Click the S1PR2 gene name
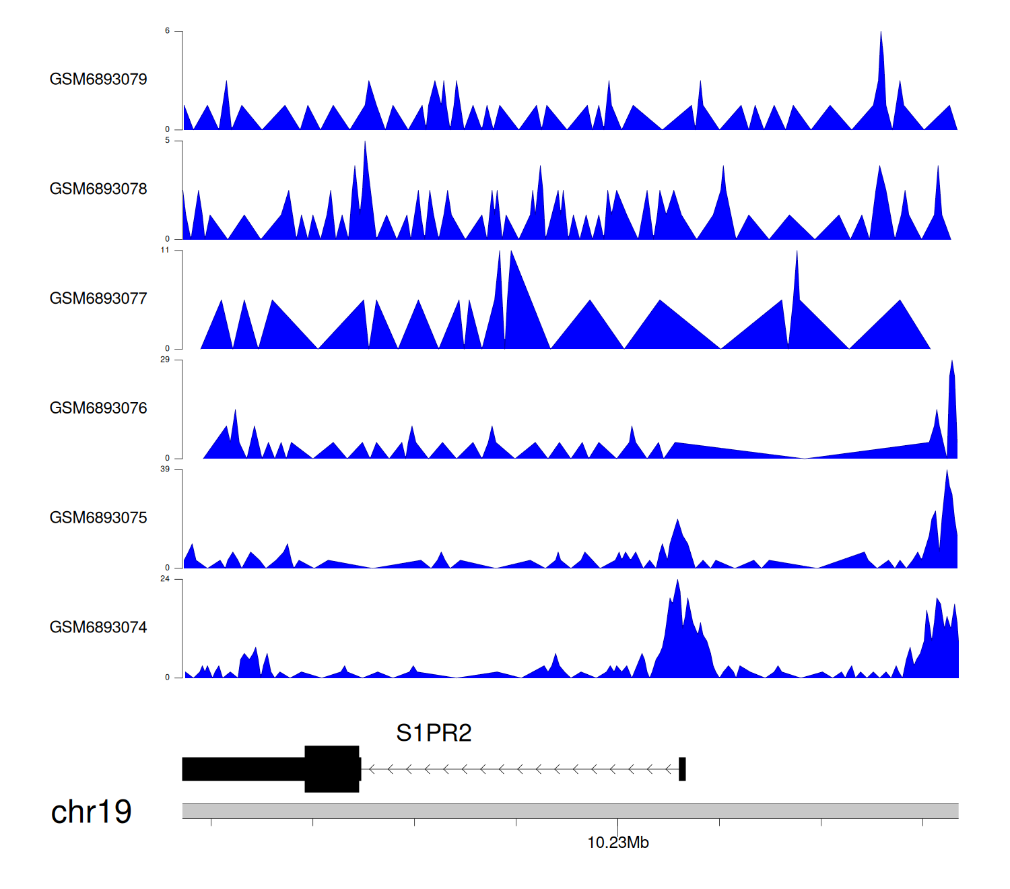The height and width of the screenshot is (889, 1010). (x=434, y=733)
